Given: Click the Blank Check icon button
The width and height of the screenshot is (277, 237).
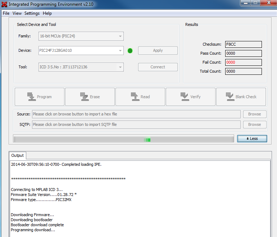Looking at the screenshot, I should [x=241, y=97].
